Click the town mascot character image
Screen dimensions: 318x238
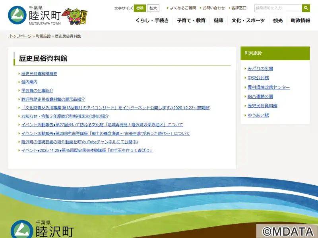77,16
